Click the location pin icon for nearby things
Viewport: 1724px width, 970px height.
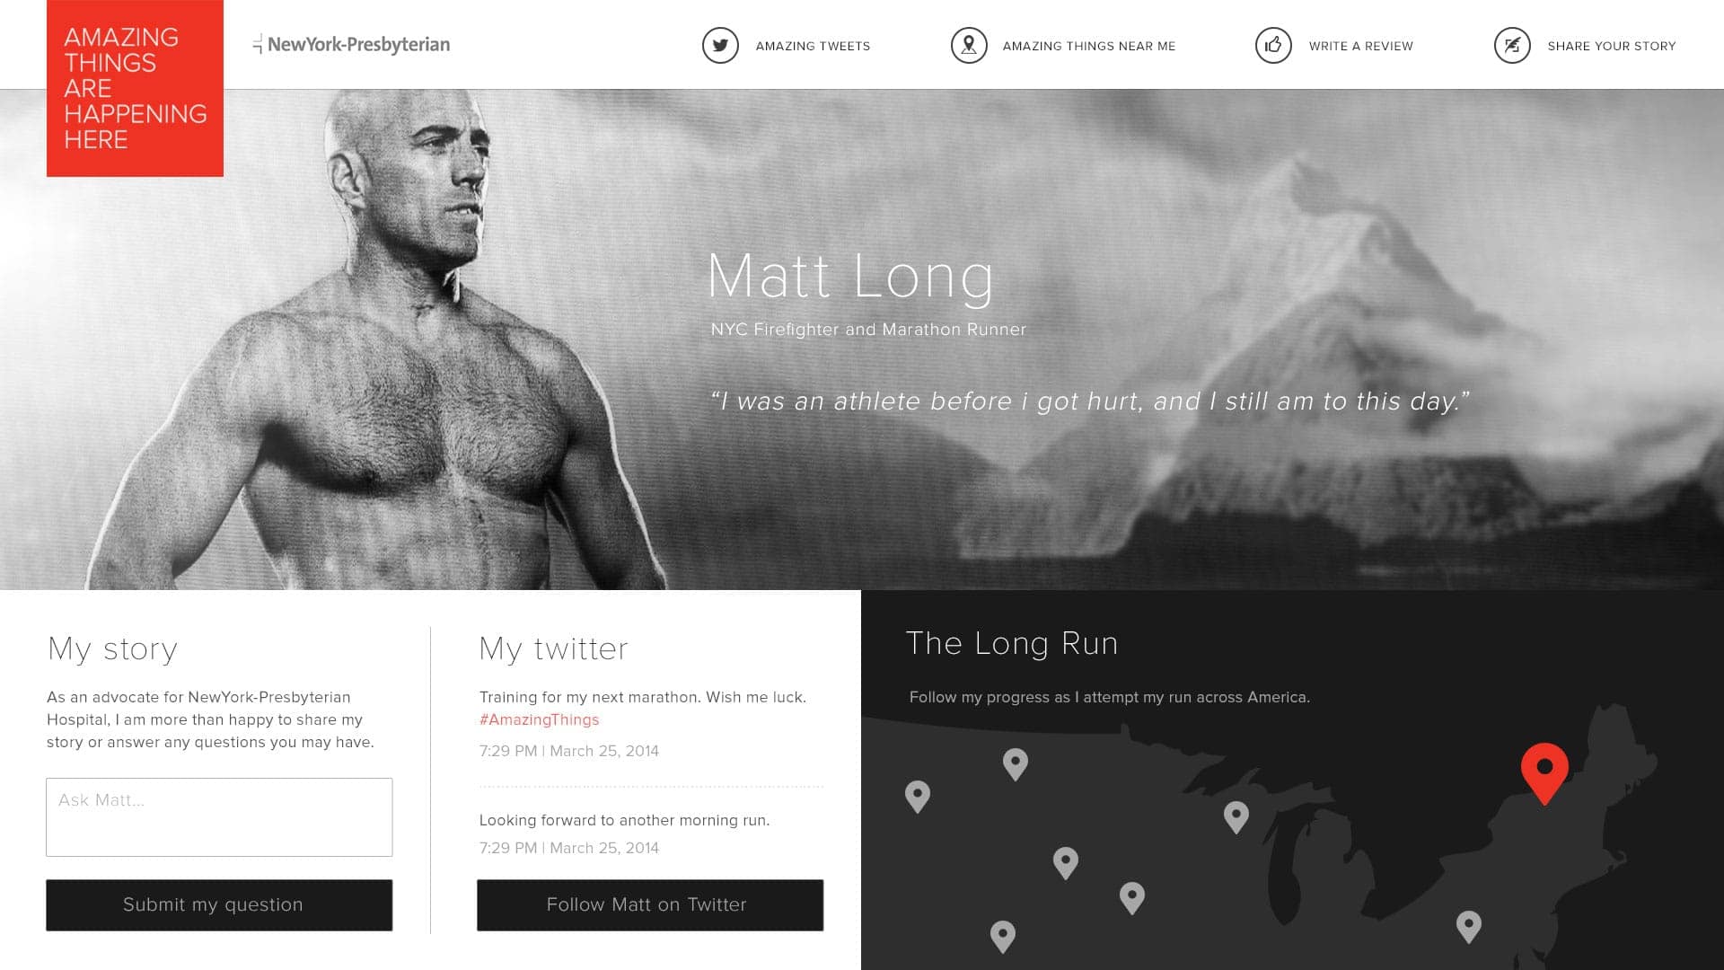969,45
